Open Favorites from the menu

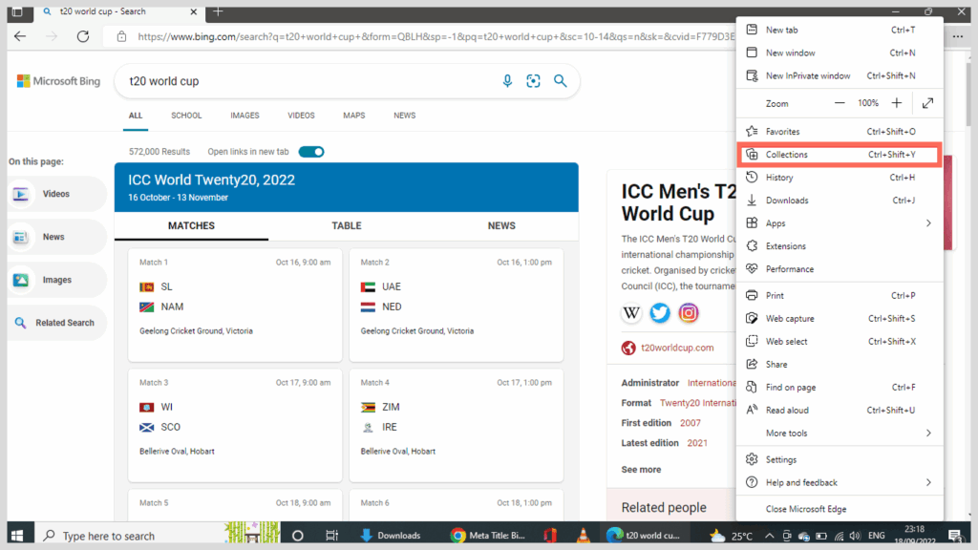839,132
